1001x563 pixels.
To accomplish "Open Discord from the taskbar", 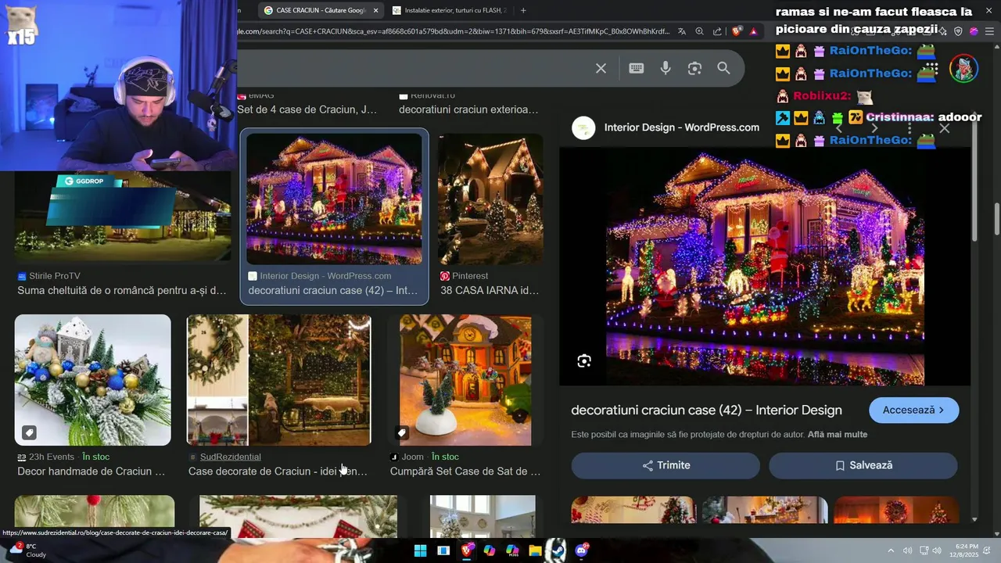I will tap(581, 550).
